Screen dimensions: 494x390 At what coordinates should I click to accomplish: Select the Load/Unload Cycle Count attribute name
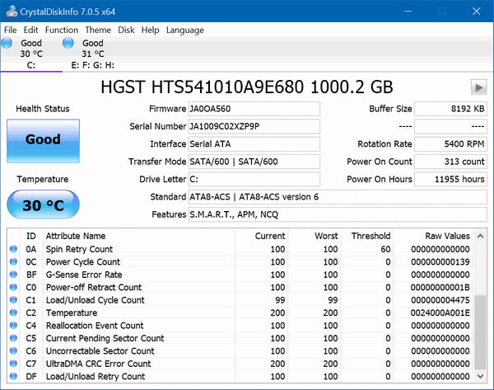(x=96, y=300)
